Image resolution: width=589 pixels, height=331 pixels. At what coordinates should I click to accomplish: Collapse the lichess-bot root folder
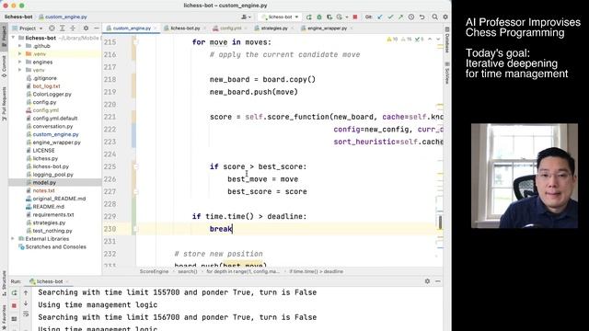click(14, 38)
